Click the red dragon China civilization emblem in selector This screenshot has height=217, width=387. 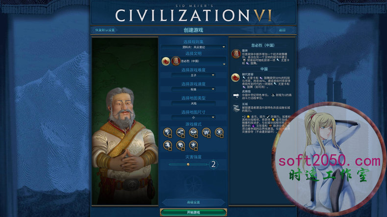click(x=166, y=61)
